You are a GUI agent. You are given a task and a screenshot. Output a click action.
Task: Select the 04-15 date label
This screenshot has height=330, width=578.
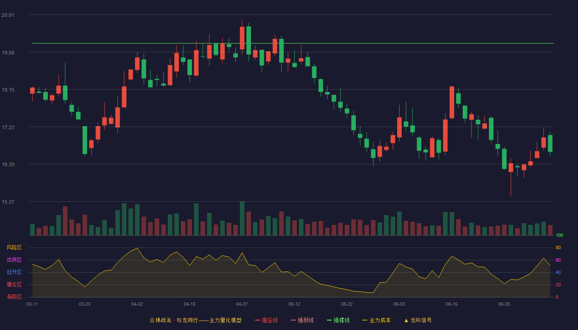(190, 304)
